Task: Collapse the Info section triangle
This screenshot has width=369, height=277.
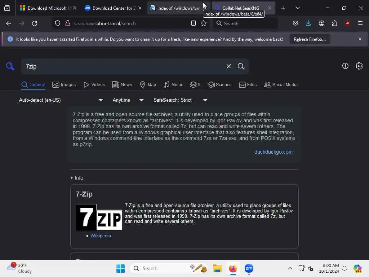Action: 72,178
